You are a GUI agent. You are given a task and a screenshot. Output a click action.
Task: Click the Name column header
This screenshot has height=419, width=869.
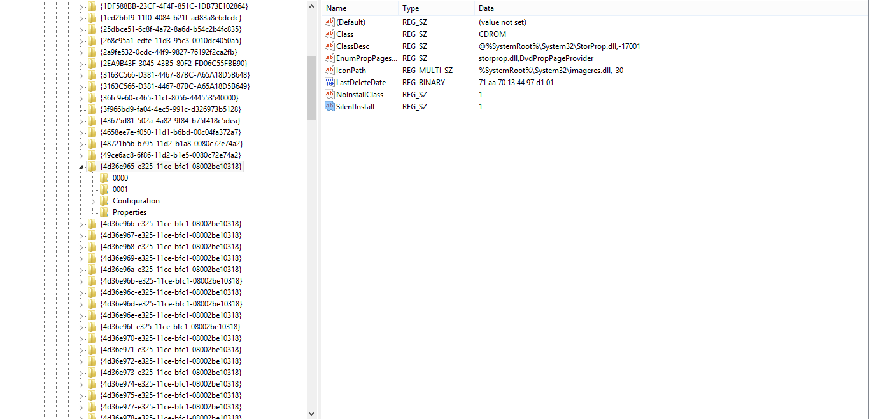click(x=360, y=8)
